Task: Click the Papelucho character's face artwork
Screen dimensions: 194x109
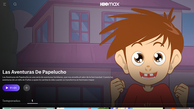Action: 147,59
